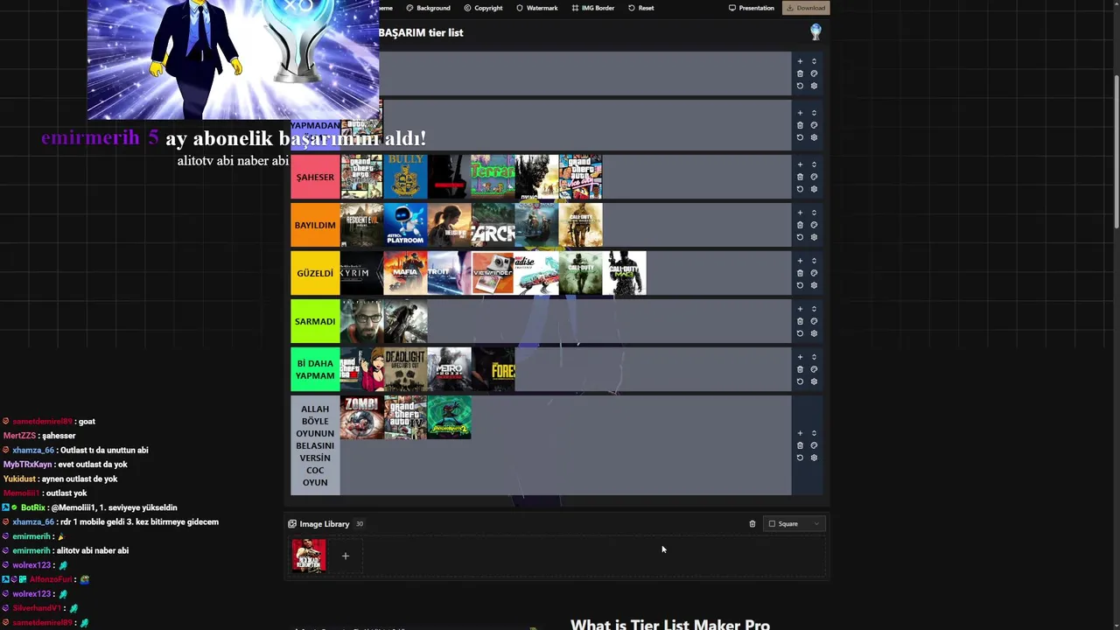Reset the SARMADI tier row
1120x630 pixels.
click(800, 333)
